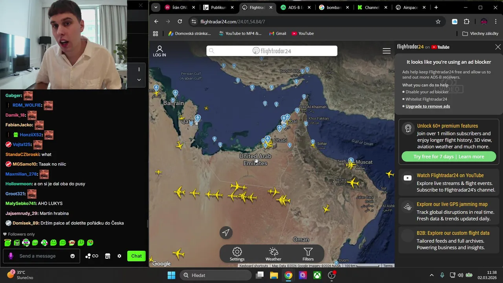Open the Filters funnel button

pyautogui.click(x=308, y=254)
